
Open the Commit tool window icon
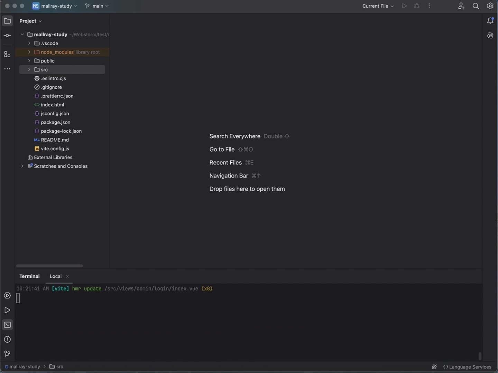[x=7, y=36]
